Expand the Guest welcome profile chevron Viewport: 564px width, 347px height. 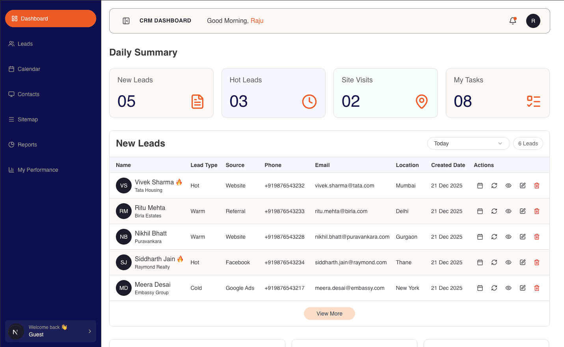click(x=90, y=331)
